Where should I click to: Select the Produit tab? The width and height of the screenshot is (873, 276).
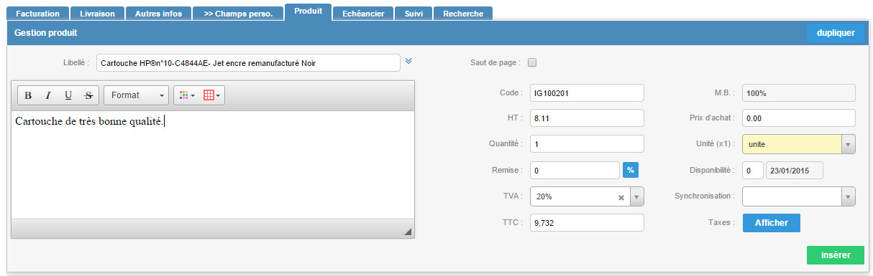pos(308,11)
